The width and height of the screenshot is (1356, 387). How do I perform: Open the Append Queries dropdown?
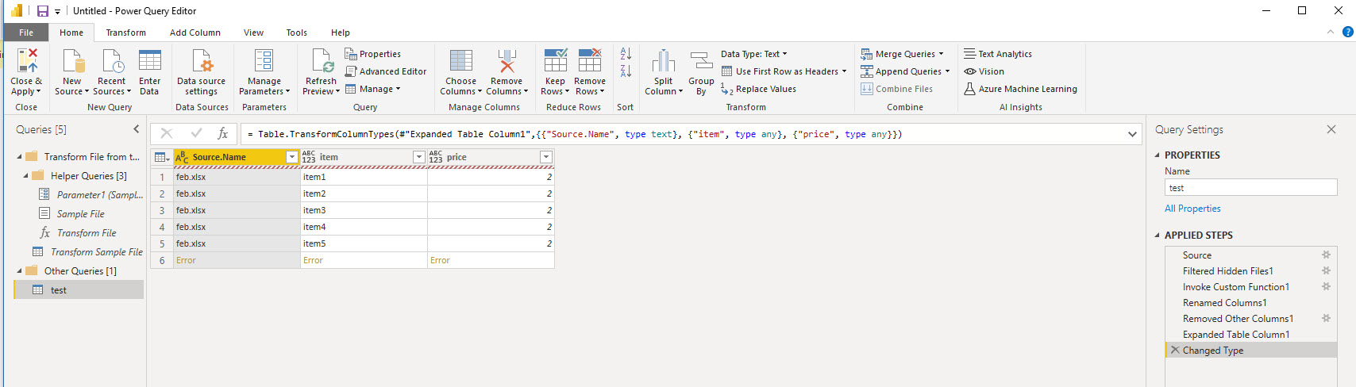[906, 71]
